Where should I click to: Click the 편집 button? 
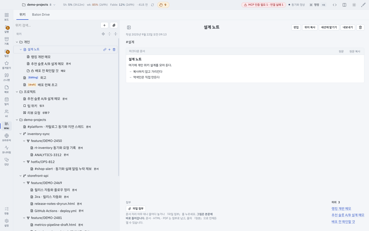coord(296,27)
